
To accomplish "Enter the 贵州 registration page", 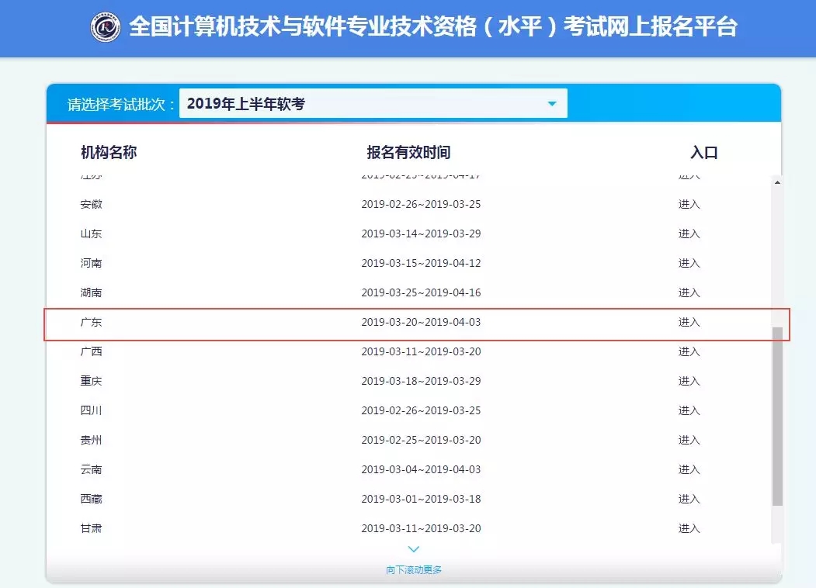I will [x=689, y=440].
